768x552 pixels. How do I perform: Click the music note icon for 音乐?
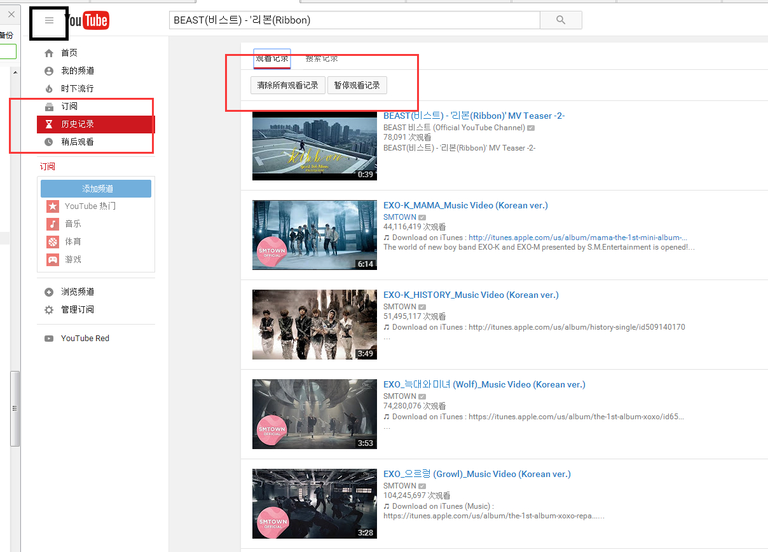(x=53, y=224)
